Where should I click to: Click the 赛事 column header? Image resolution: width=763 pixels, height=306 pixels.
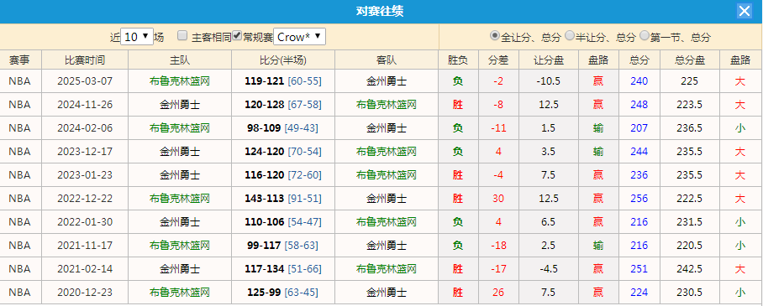pyautogui.click(x=19, y=60)
